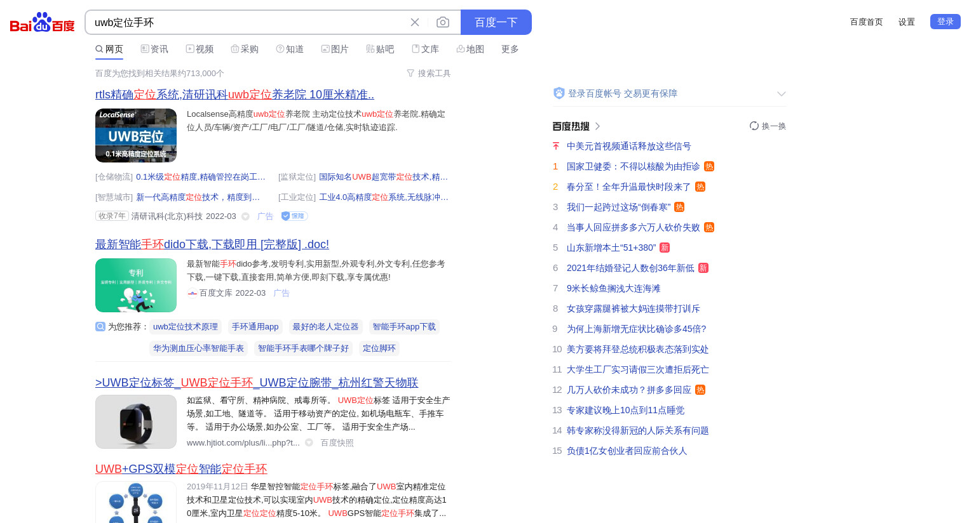Select the 定位脚环 suggestion
Viewport: 976px width, 523px height.
tap(379, 348)
